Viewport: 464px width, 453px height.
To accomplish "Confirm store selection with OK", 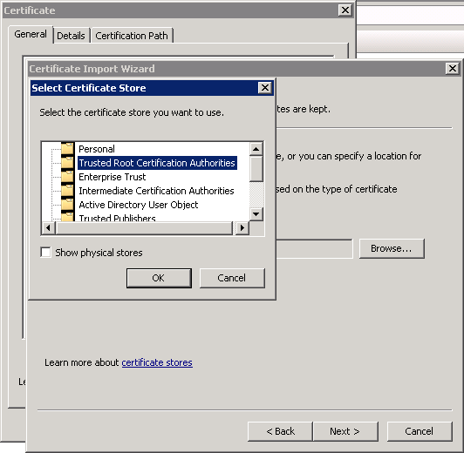I will (x=159, y=278).
